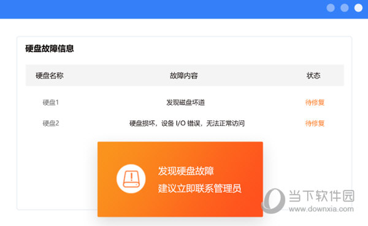Click the 硬盘损坏 I/O 错误 fault description
This screenshot has height=226, width=368.
[x=187, y=123]
